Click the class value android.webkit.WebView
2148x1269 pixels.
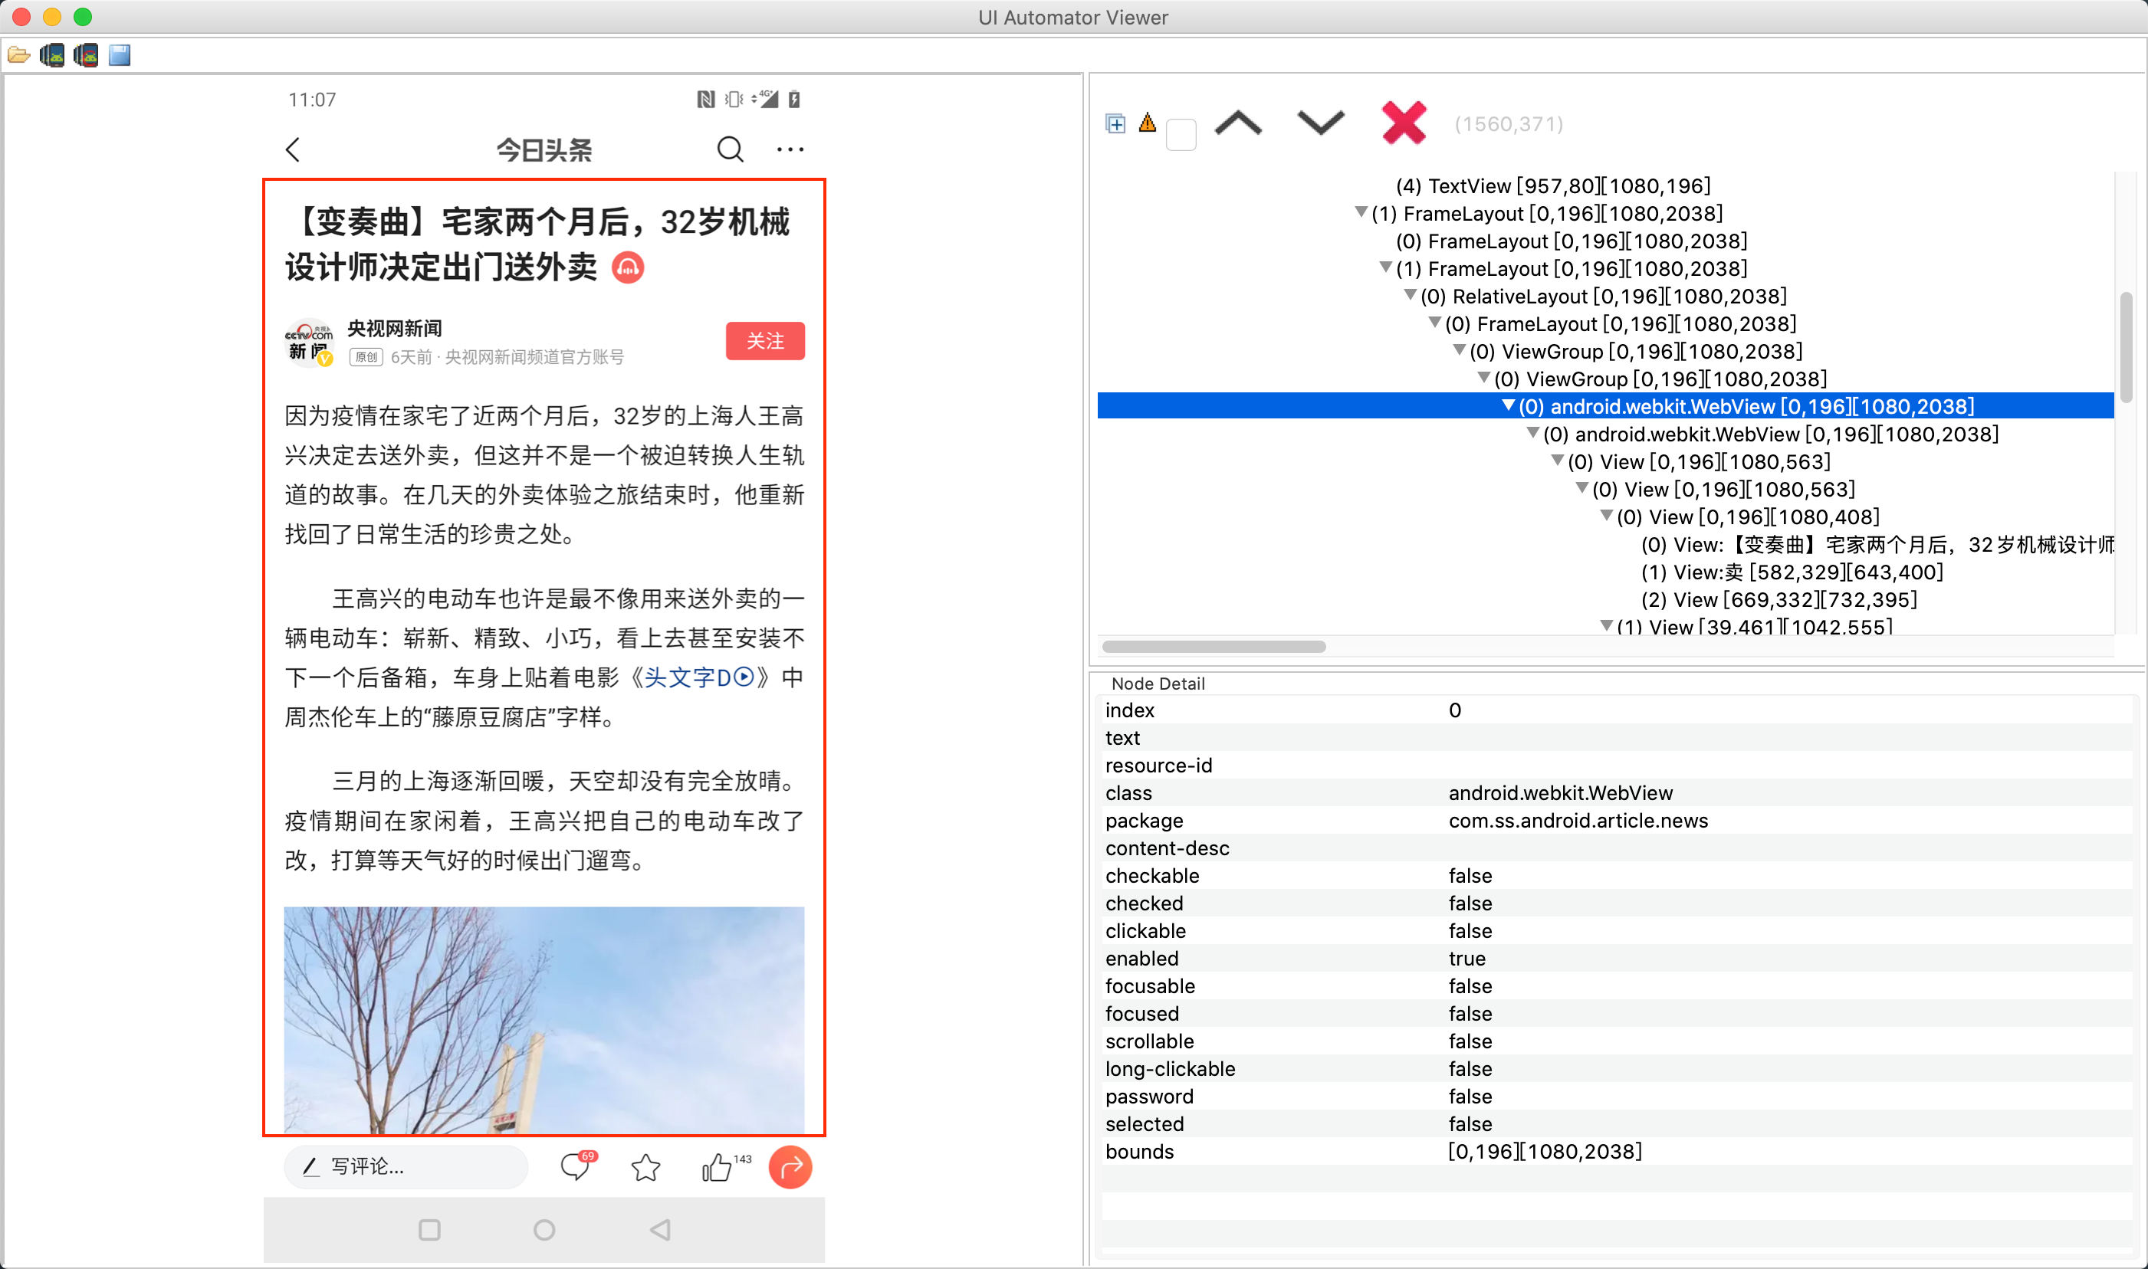pyautogui.click(x=1560, y=792)
